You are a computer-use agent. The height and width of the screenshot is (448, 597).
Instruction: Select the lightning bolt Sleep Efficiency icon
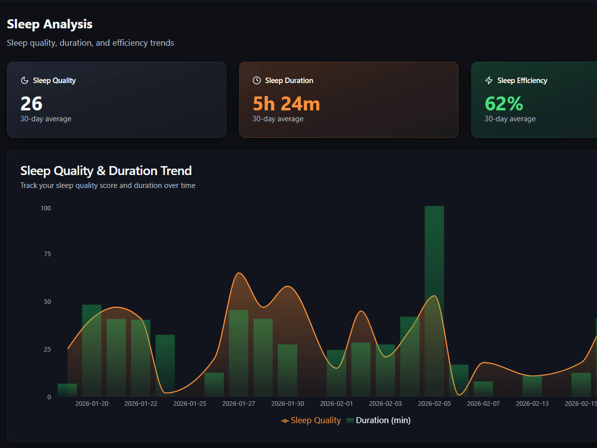tap(489, 80)
